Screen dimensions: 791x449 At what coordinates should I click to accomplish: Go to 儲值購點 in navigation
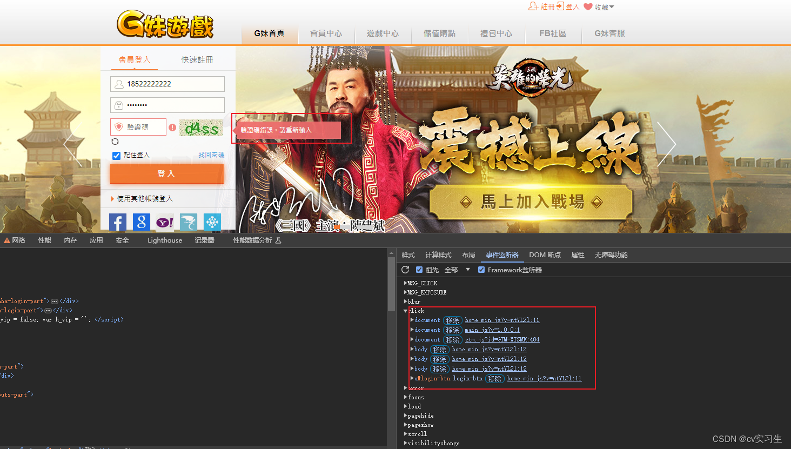(439, 33)
